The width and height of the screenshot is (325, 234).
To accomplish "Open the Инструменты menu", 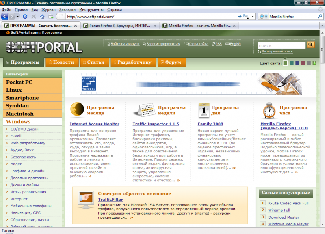I will 91,9.
